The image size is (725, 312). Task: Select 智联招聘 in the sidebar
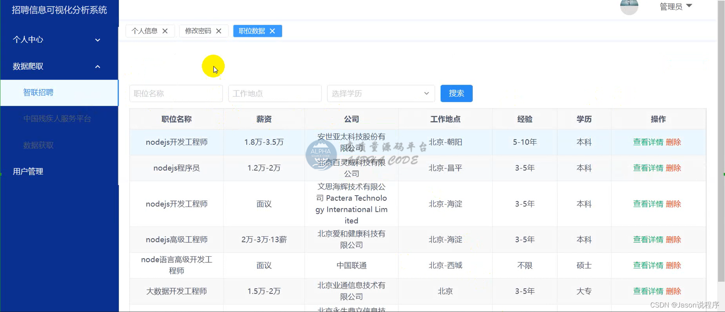coord(59,93)
